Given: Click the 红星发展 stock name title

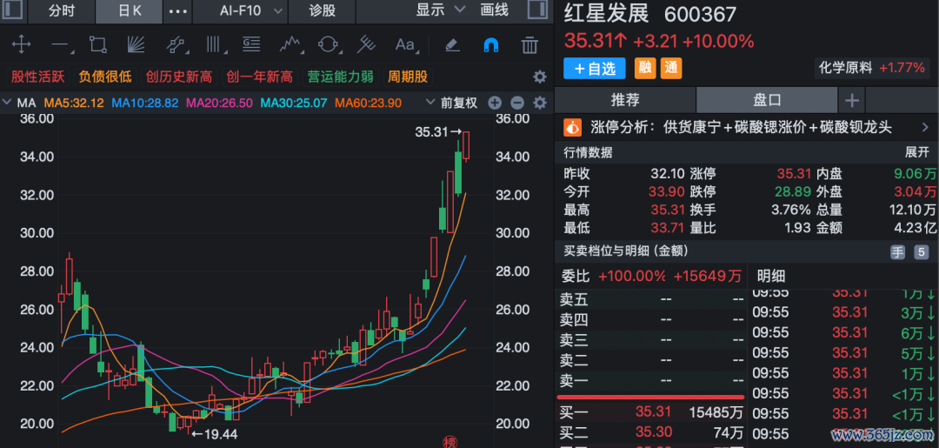Looking at the screenshot, I should [606, 14].
